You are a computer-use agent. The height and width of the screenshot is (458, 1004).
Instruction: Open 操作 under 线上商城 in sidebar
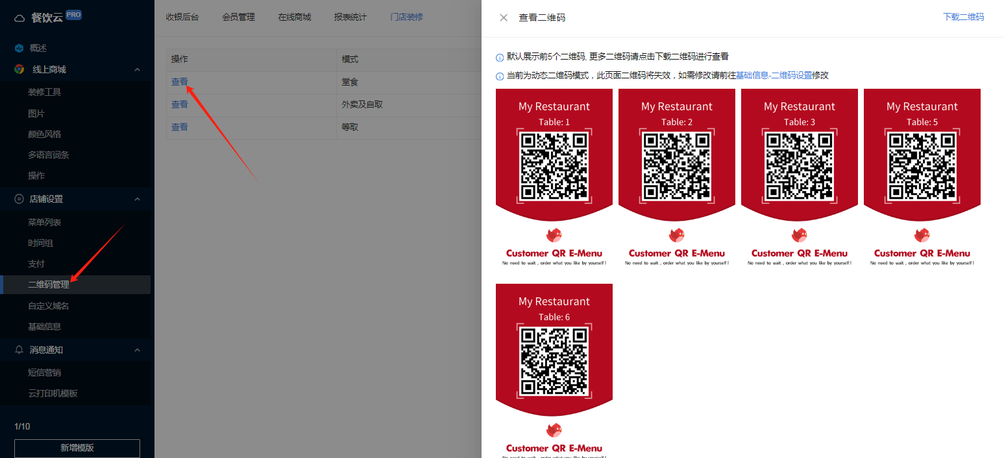36,176
